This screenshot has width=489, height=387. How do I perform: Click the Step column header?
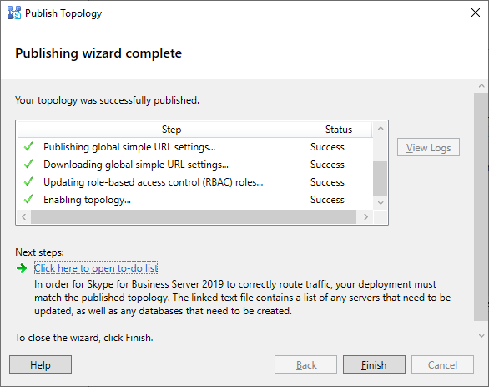tap(171, 130)
